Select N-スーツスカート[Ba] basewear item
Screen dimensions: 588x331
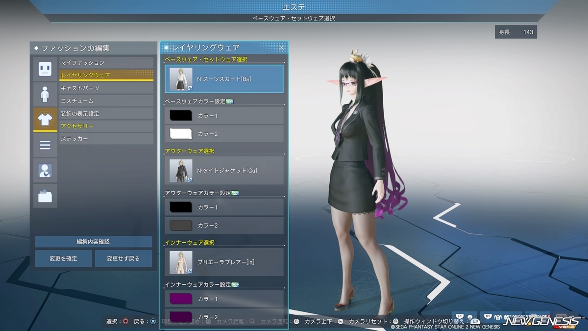tap(224, 78)
